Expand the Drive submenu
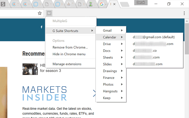This screenshot has height=118, width=189. [x=111, y=44]
